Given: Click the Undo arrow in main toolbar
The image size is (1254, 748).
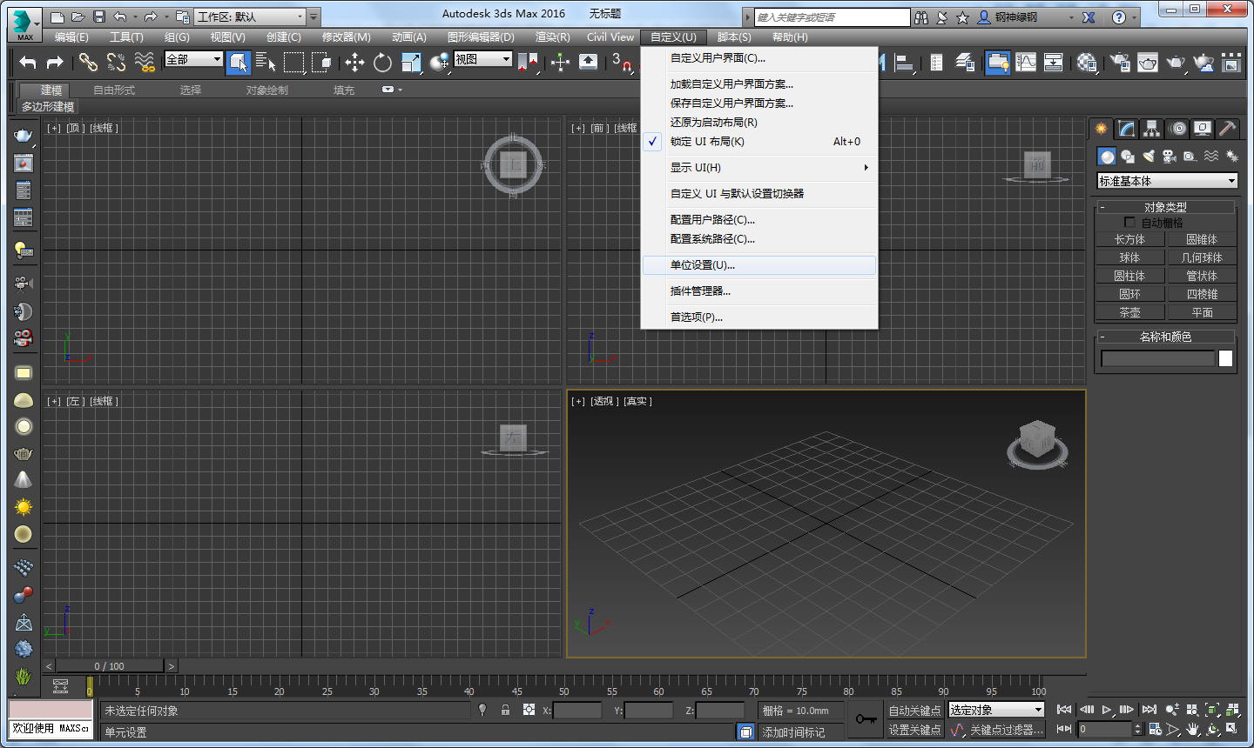Looking at the screenshot, I should coord(28,62).
